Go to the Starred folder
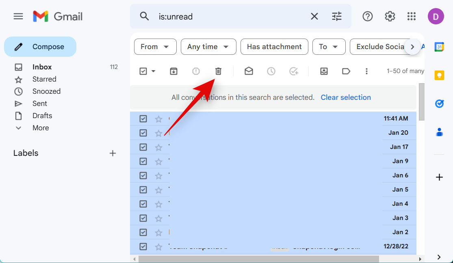453x263 pixels. 44,79
